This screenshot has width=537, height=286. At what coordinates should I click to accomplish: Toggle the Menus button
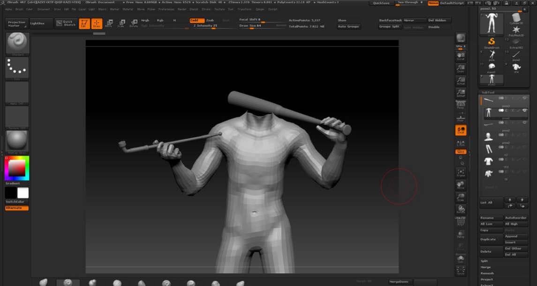433,3
